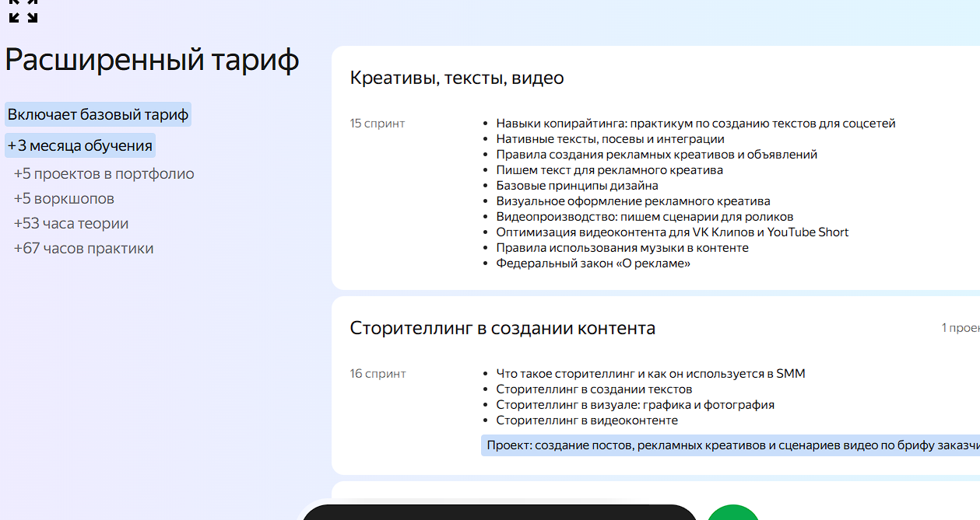Click '+53 часа теории' text
Screen dimensions: 980x520
click(x=71, y=223)
